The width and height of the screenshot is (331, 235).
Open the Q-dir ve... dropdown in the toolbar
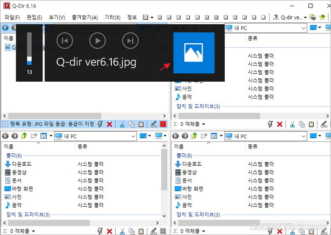[305, 17]
